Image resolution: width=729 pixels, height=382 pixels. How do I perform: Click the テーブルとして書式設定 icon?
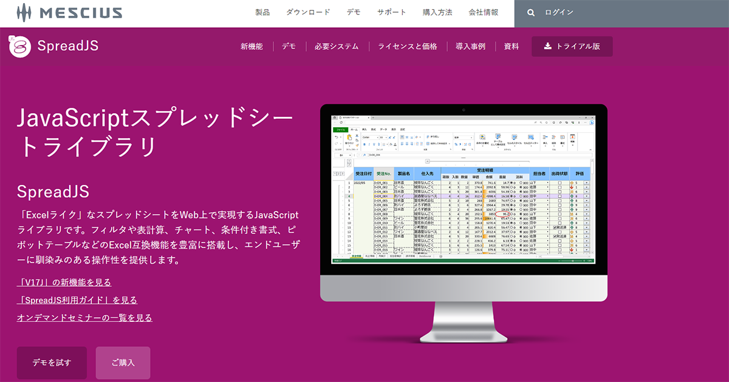coord(498,137)
